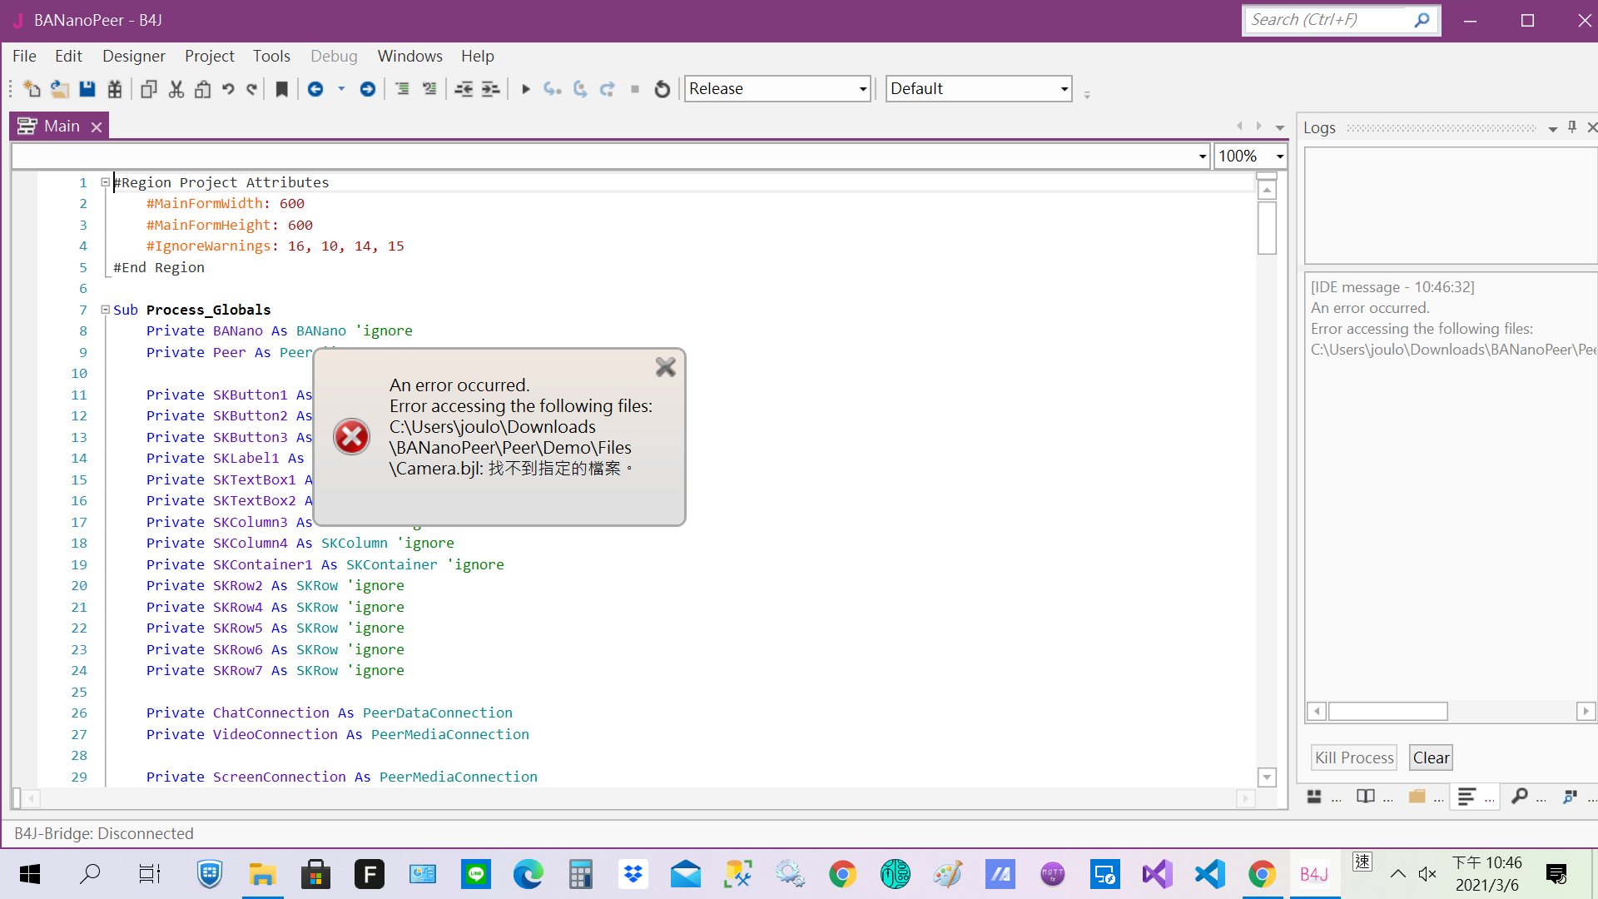Click the restart circular arrow icon
The height and width of the screenshot is (899, 1598).
(x=662, y=89)
